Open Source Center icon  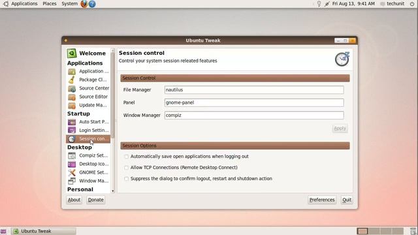coord(72,88)
